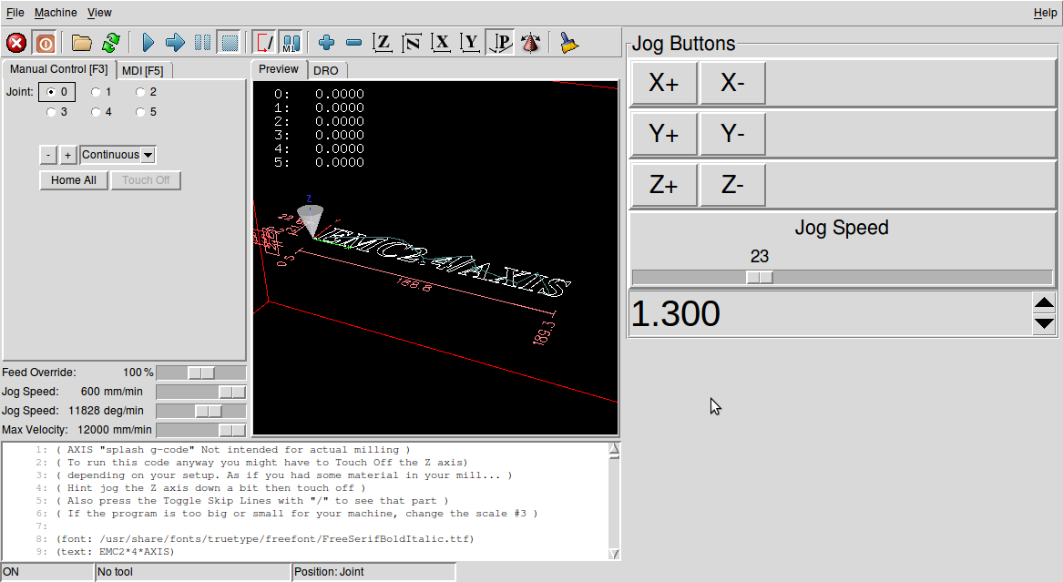The height and width of the screenshot is (582, 1063).
Task: Click the 3D toolpath preview area
Action: [x=435, y=258]
